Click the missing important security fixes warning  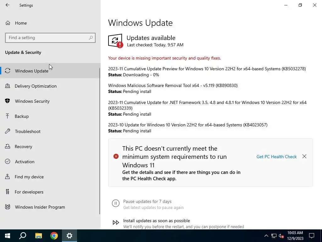coord(164,58)
